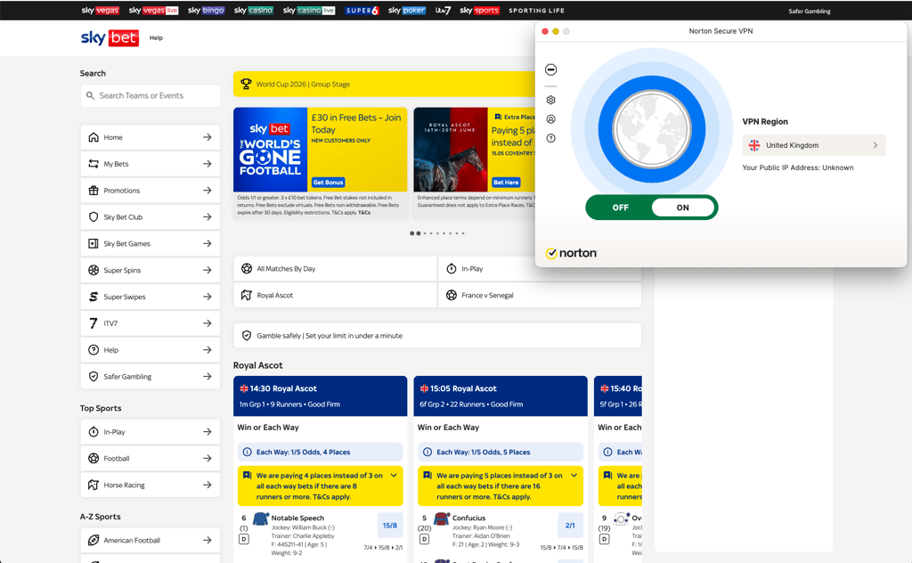The height and width of the screenshot is (563, 912).
Task: Click the Bet Here button on Ascot promo
Action: coord(506,183)
